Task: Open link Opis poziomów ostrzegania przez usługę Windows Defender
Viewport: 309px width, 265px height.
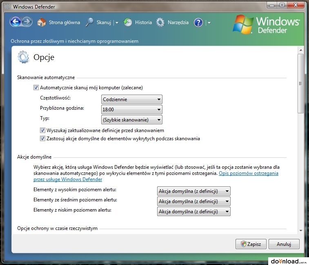Action: (x=156, y=177)
